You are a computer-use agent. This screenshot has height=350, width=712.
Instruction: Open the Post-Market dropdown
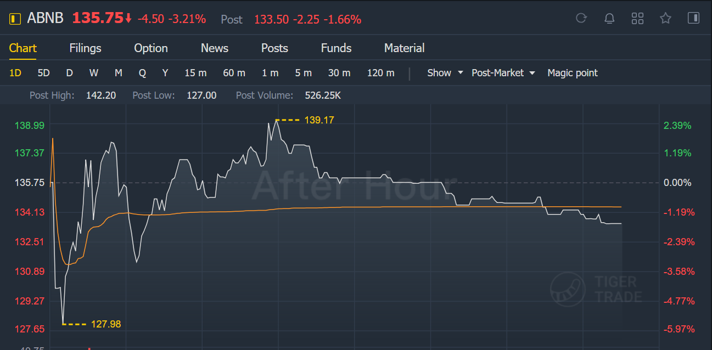pyautogui.click(x=503, y=73)
